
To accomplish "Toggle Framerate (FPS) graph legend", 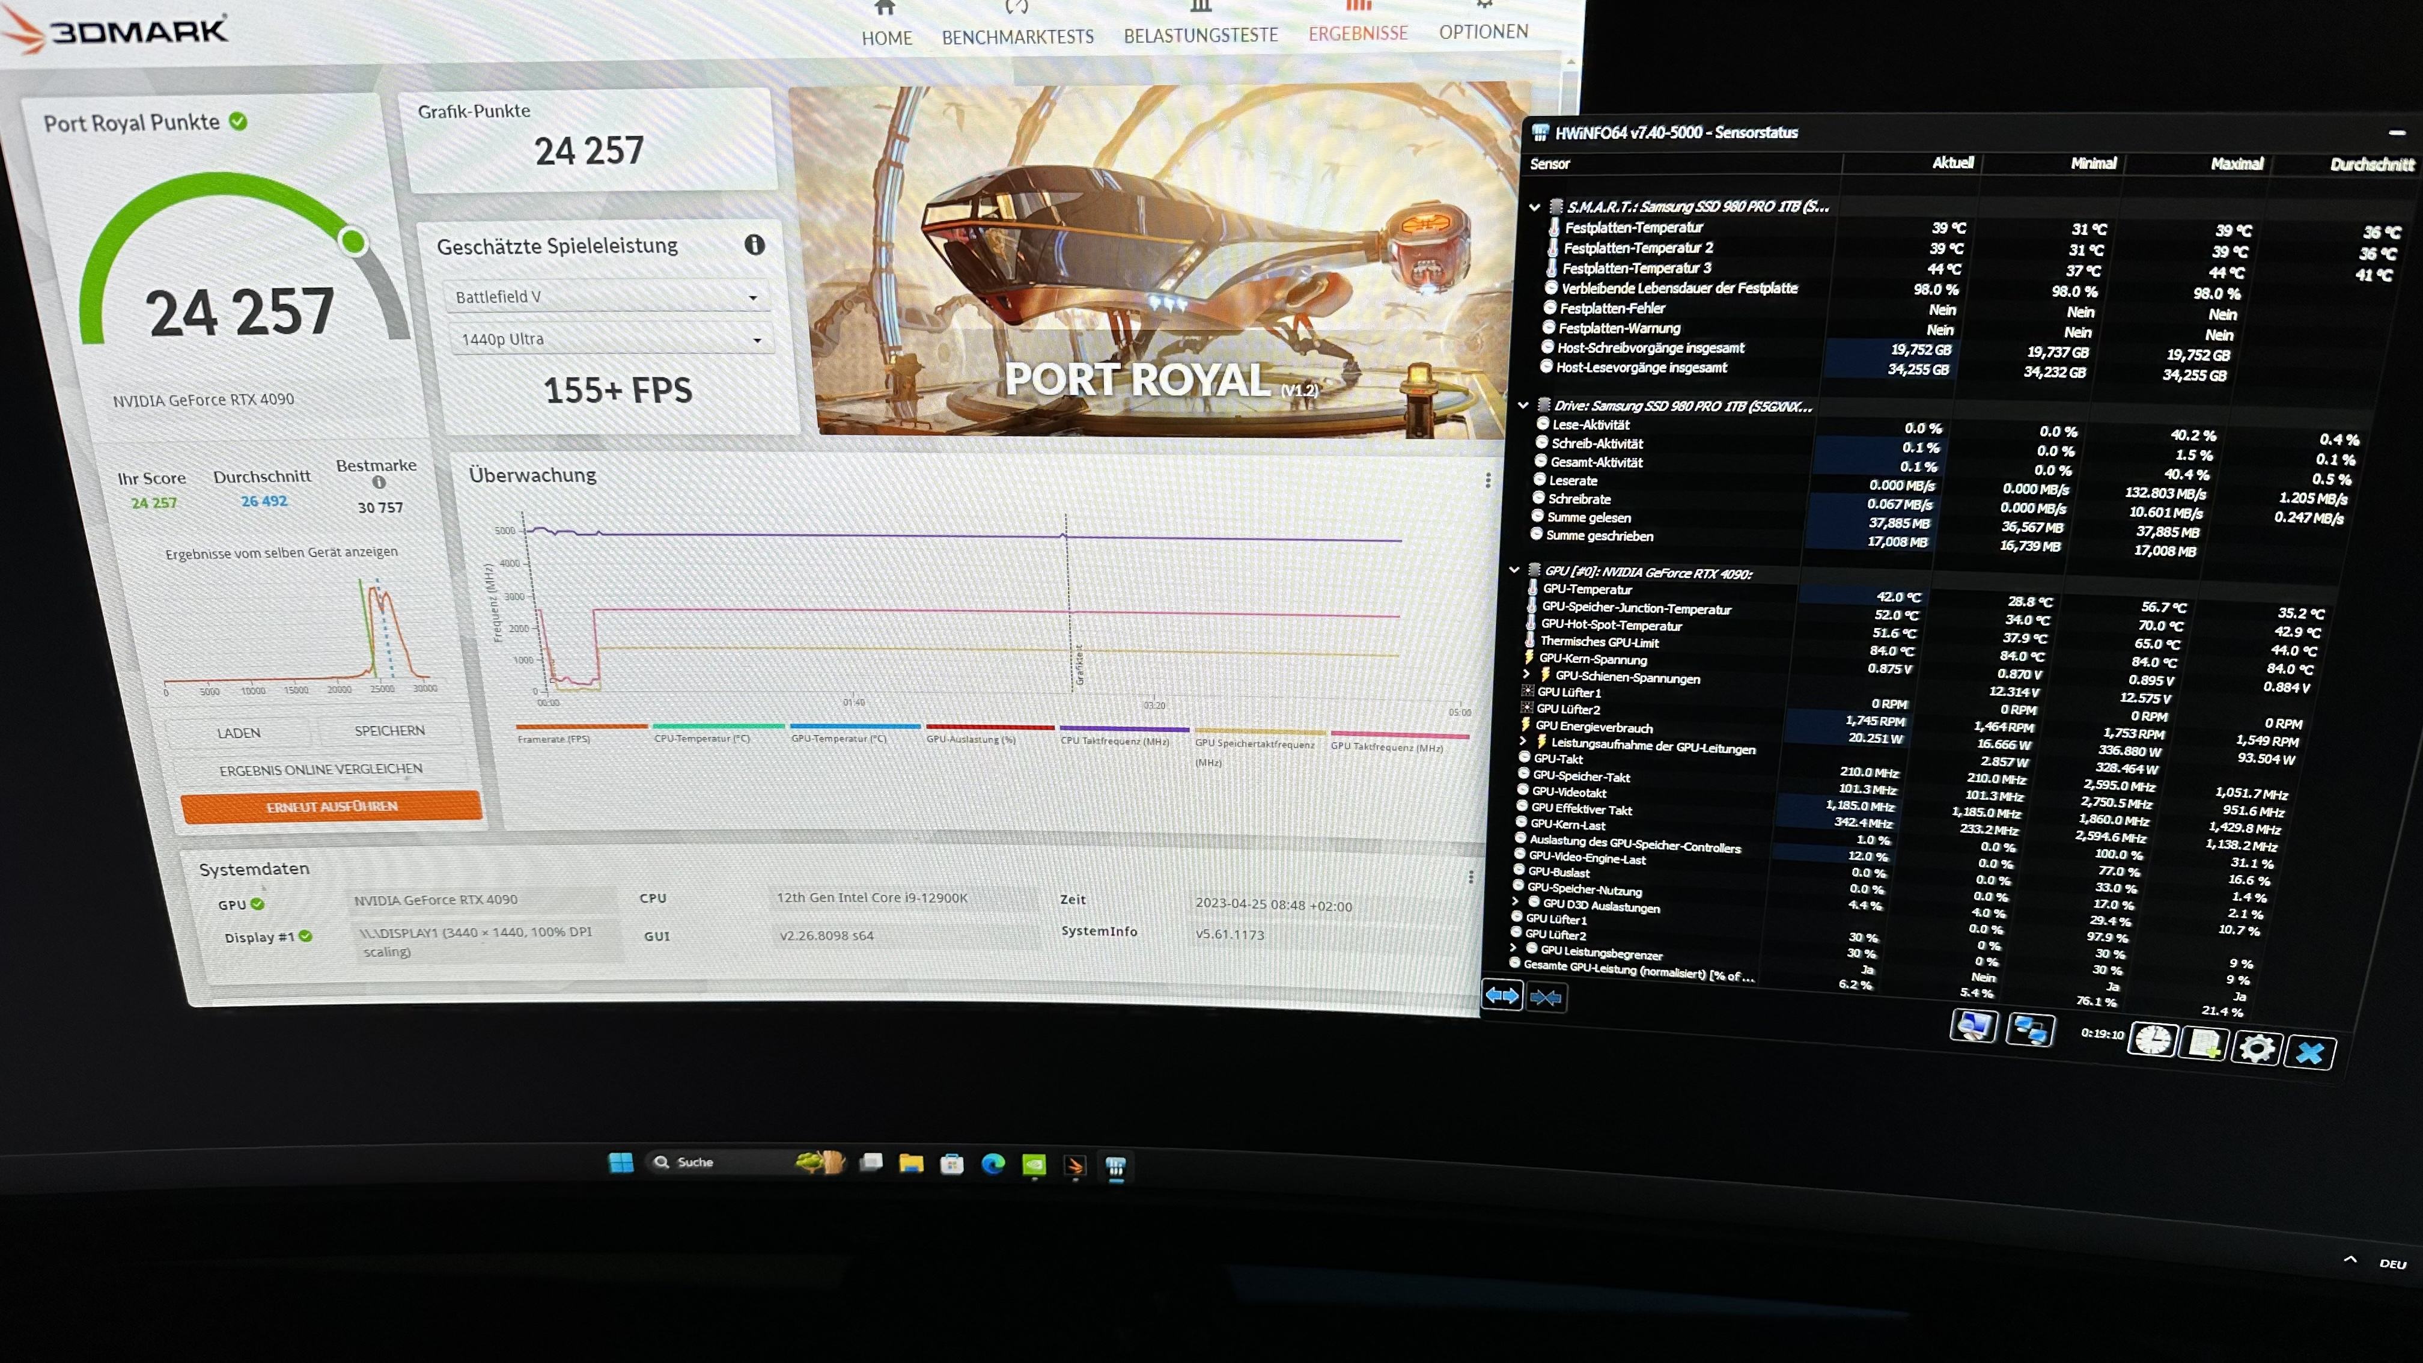I will (x=554, y=739).
